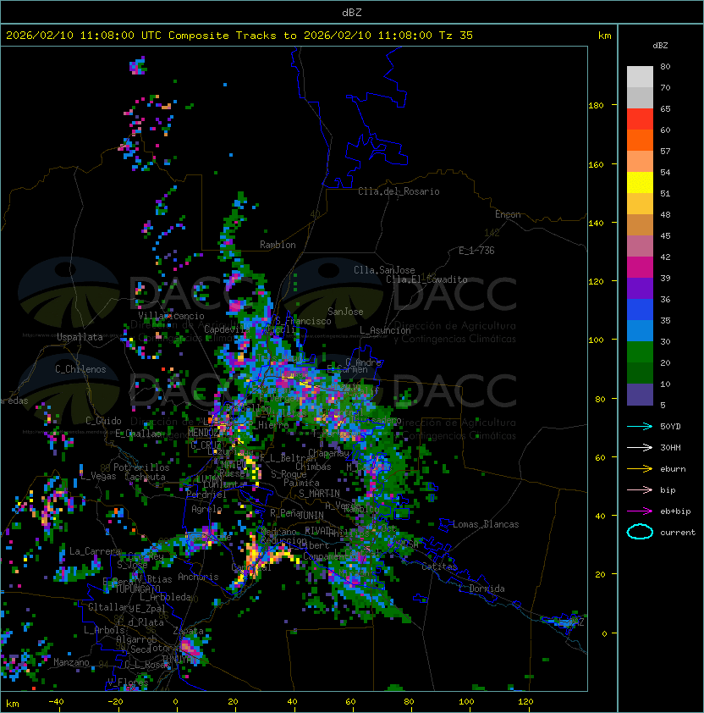Viewport: 704px width, 713px height.
Task: Click the 'Clla.SanJose' map label
Action: pyautogui.click(x=384, y=270)
